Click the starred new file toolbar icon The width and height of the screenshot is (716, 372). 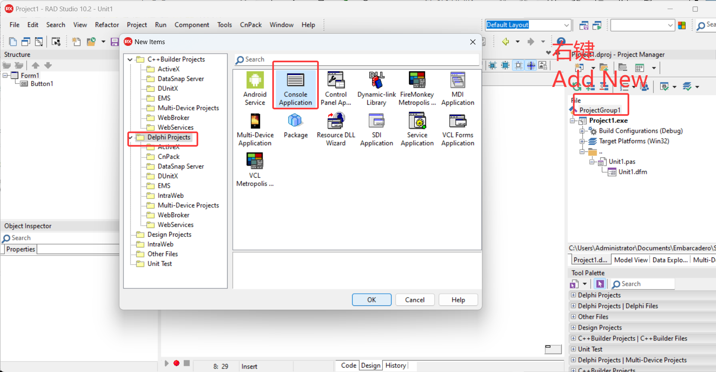(77, 42)
